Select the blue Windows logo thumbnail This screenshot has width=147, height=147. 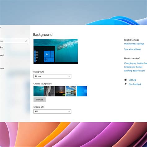click(x=82, y=91)
